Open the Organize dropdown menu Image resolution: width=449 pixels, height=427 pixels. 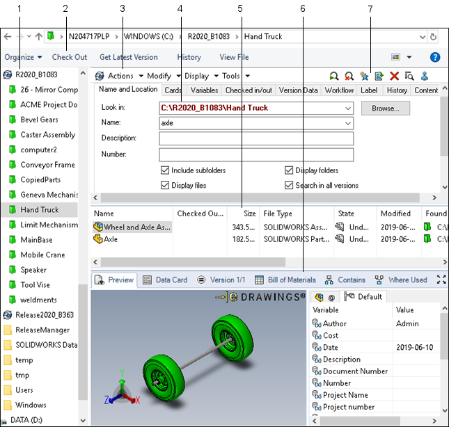click(x=23, y=57)
